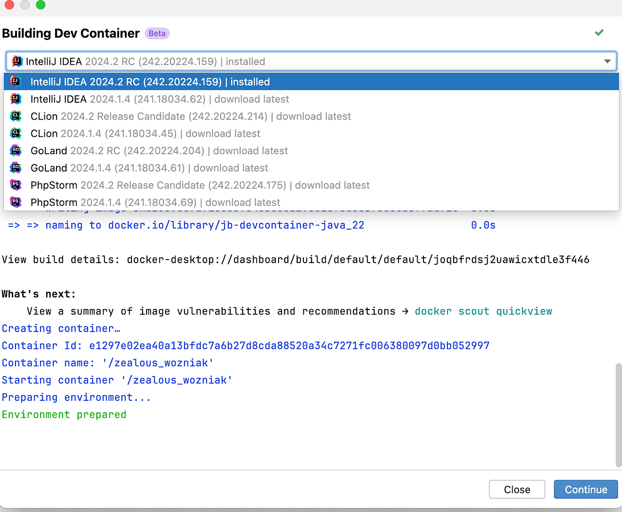Click the GoLand 2024.1.4 icon
The height and width of the screenshot is (512, 622).
click(x=16, y=168)
